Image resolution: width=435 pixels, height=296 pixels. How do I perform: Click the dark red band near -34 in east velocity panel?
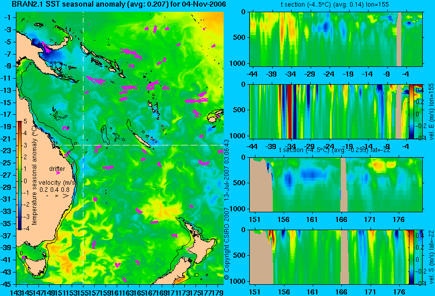[289, 111]
